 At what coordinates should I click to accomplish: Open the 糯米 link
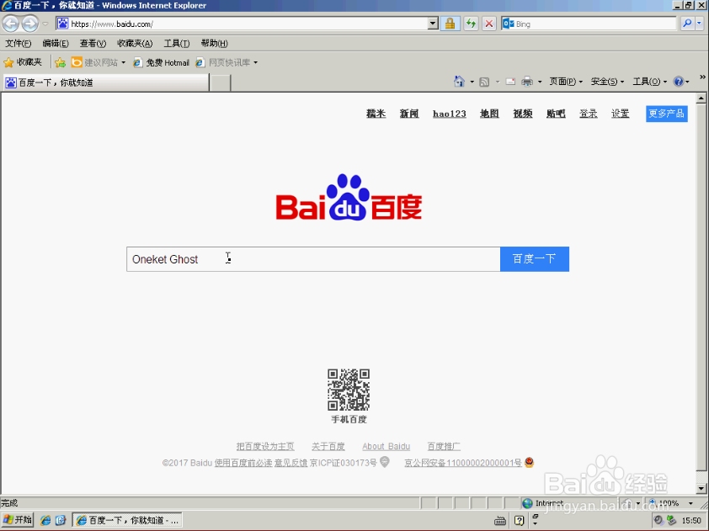pos(376,114)
